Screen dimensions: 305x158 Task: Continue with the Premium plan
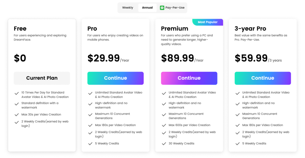coord(189,78)
